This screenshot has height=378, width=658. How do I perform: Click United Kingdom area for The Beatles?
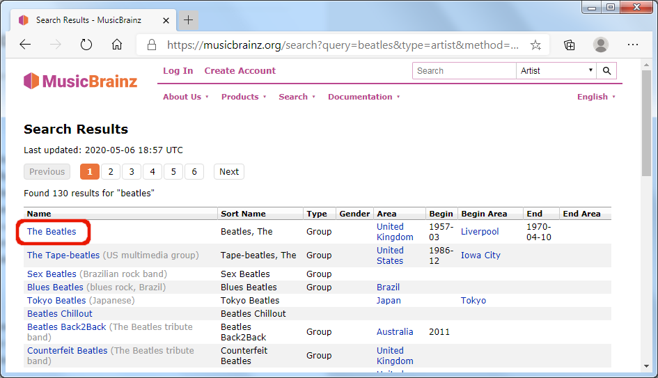pyautogui.click(x=395, y=232)
